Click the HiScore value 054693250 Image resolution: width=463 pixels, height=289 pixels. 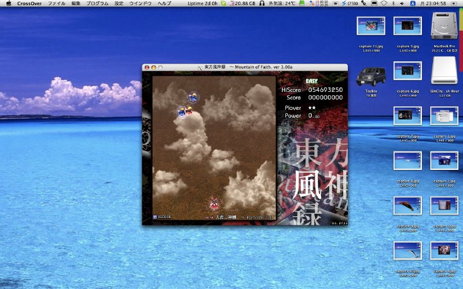(325, 90)
